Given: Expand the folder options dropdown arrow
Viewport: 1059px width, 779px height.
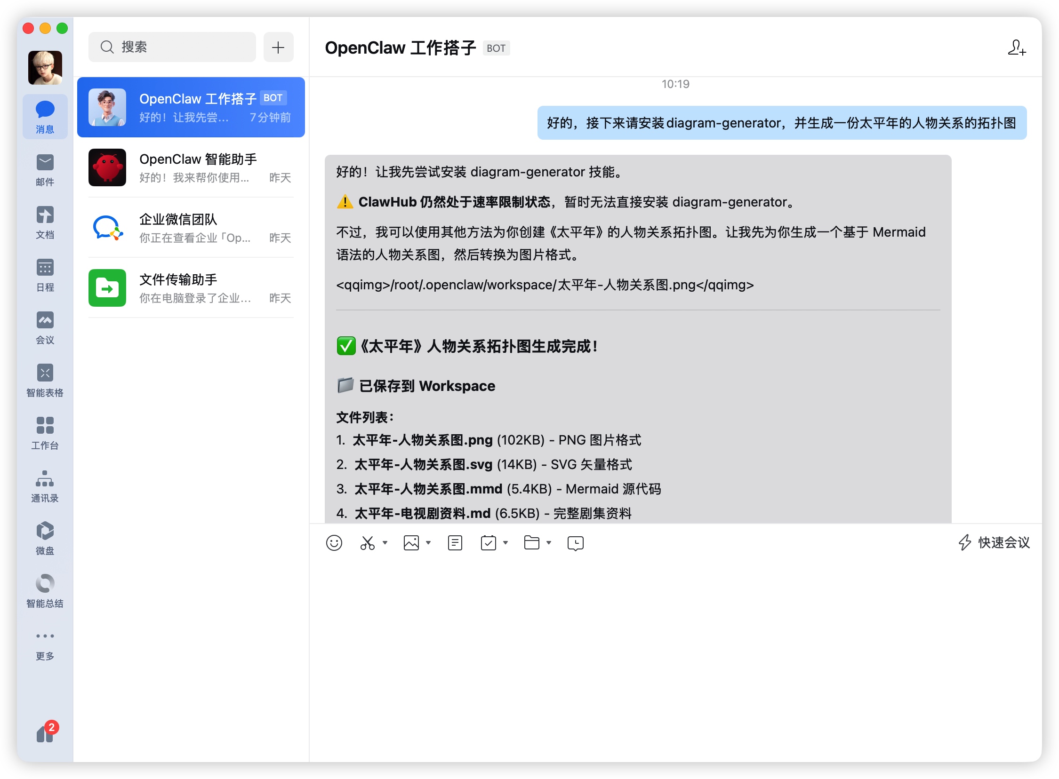Looking at the screenshot, I should 549,543.
